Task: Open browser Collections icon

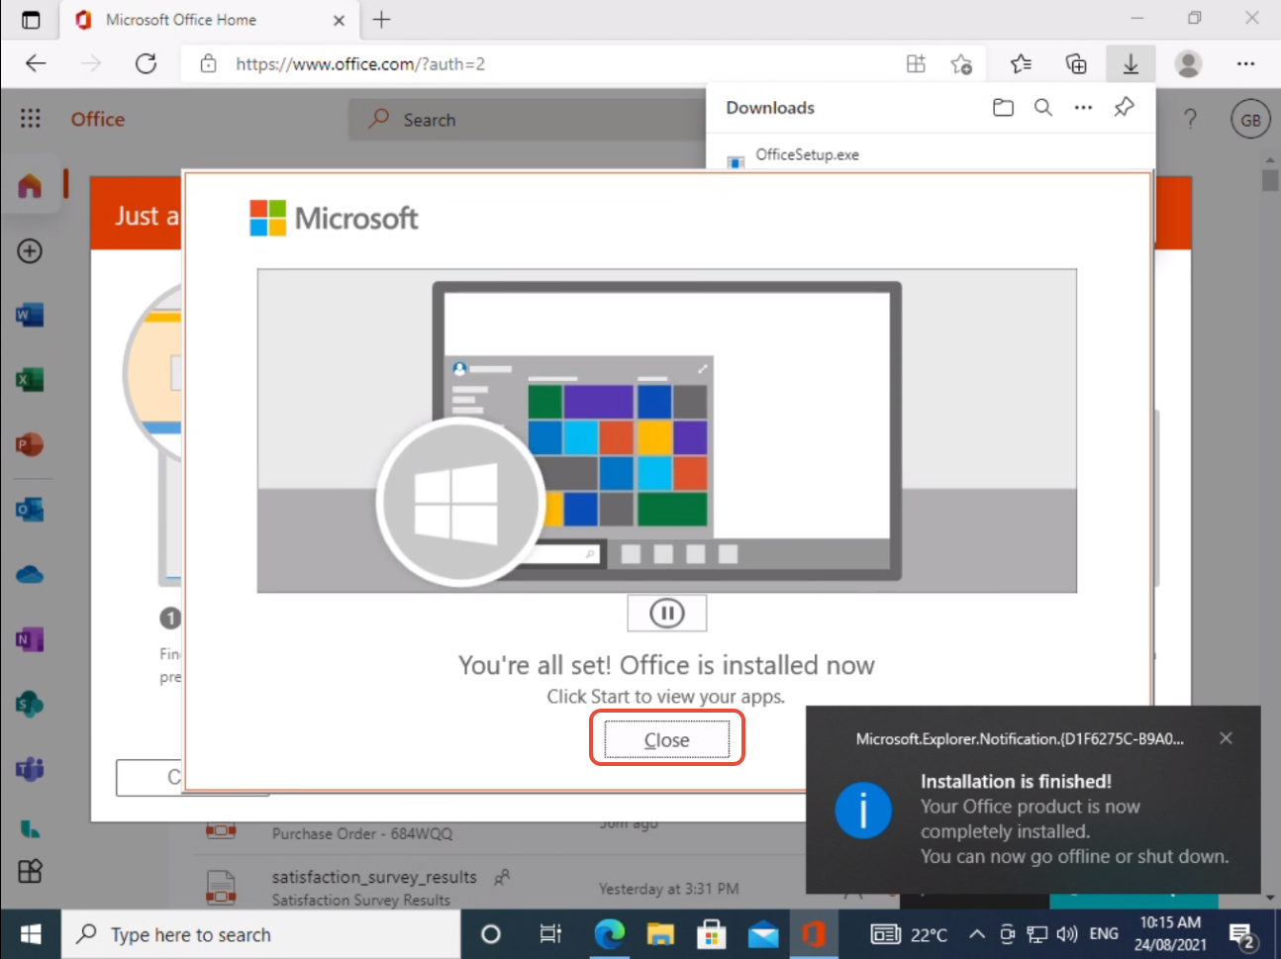Action: click(x=1076, y=64)
